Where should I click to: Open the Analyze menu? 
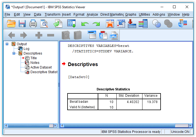(92, 15)
